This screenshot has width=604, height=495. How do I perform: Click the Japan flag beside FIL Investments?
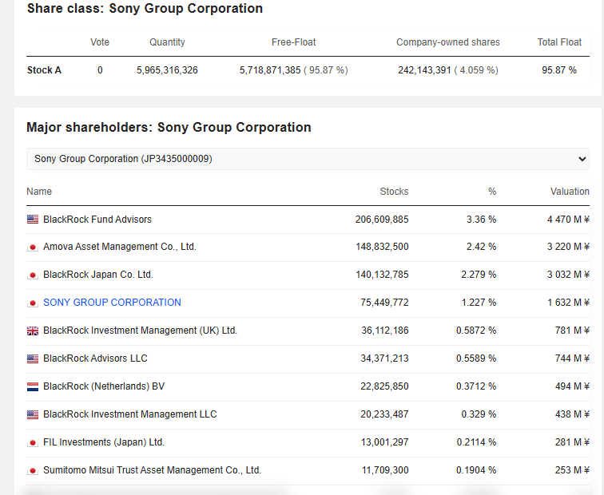[x=33, y=442]
